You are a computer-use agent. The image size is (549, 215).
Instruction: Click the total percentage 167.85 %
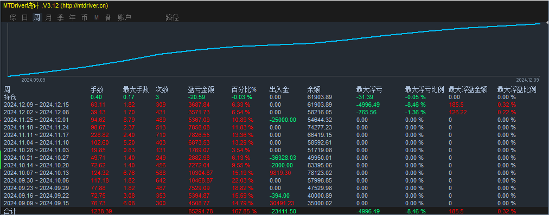(244, 211)
